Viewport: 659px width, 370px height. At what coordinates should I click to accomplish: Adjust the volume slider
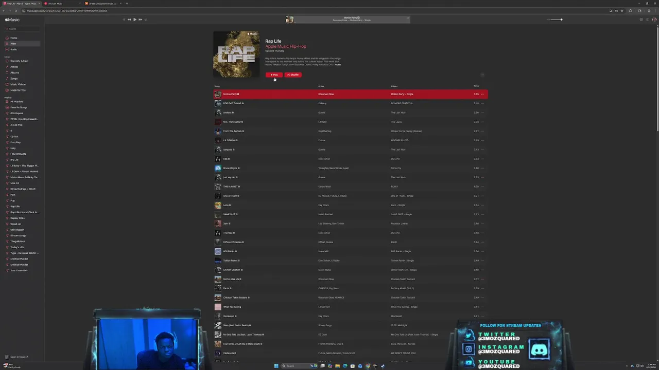(x=555, y=20)
